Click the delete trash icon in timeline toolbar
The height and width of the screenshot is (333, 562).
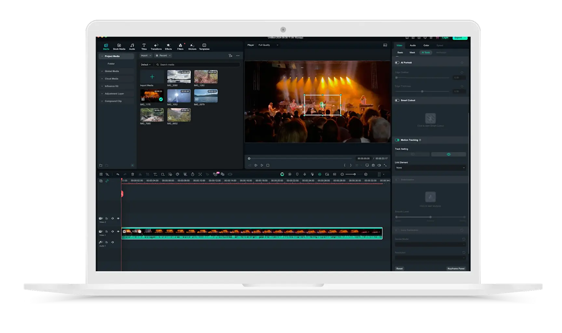133,174
